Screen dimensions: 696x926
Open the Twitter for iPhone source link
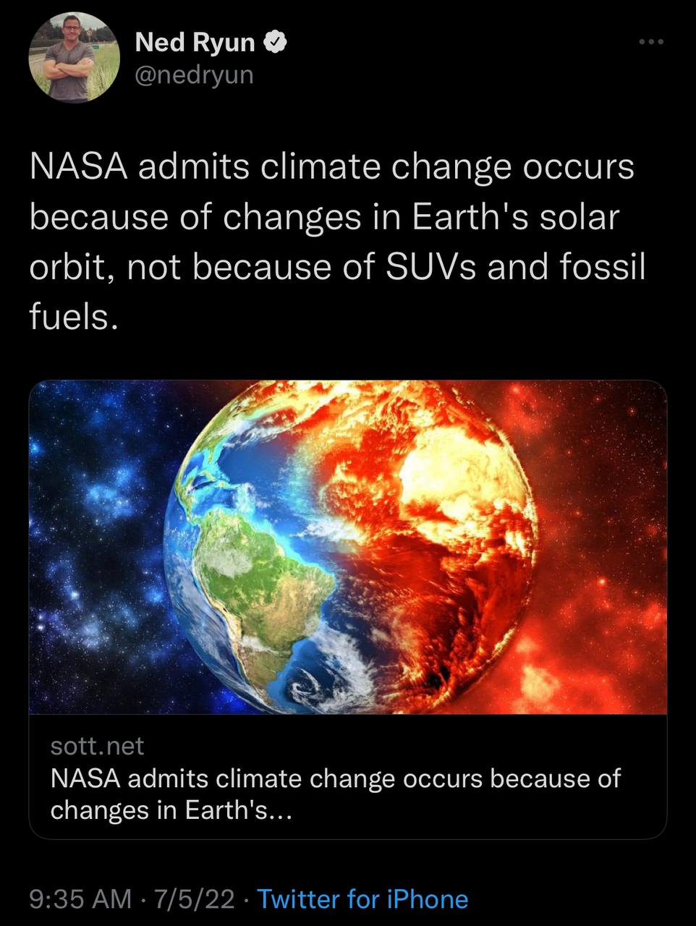tap(362, 899)
